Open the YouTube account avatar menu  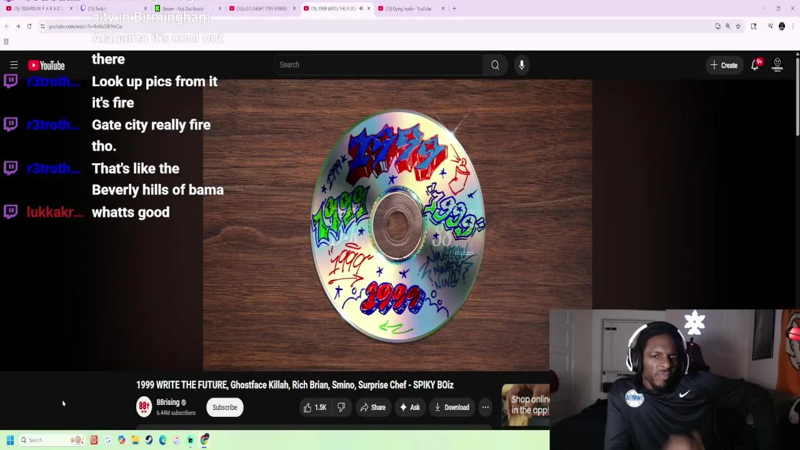pos(777,65)
